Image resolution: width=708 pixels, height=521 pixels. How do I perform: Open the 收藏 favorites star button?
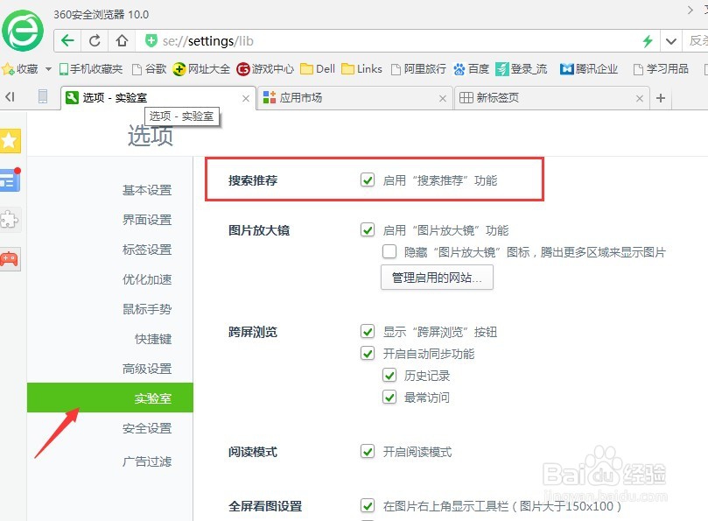[20, 69]
